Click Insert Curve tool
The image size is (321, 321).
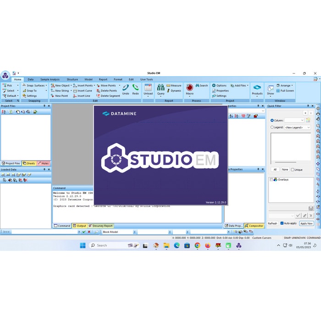83,90
